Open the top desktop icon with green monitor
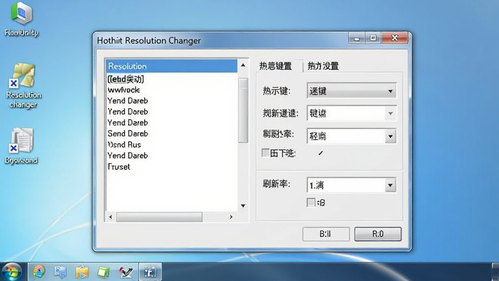The image size is (499, 281). [x=21, y=19]
